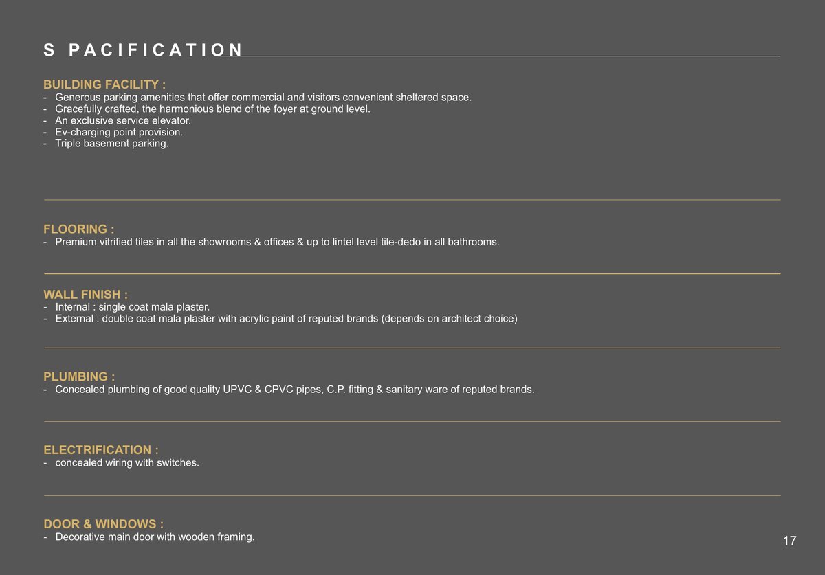The image size is (825, 575).
Task: Select the decorative main door line
Action: [155, 537]
